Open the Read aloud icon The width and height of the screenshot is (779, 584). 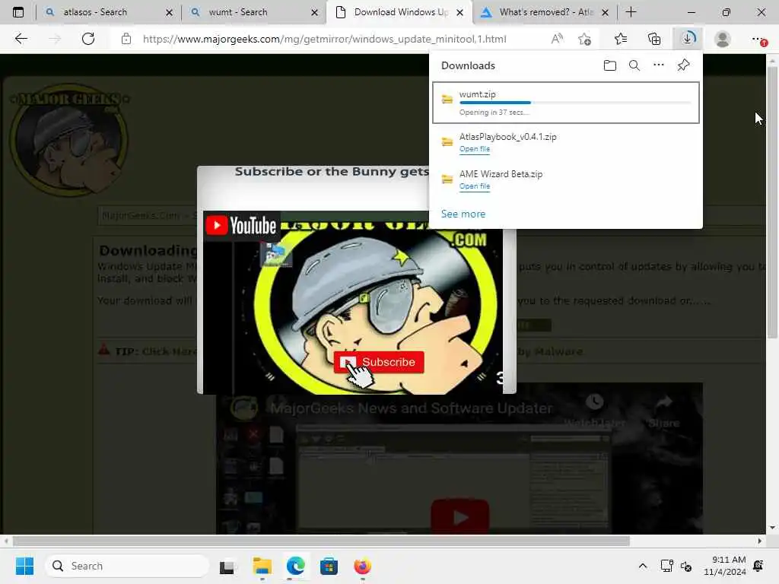click(x=557, y=39)
